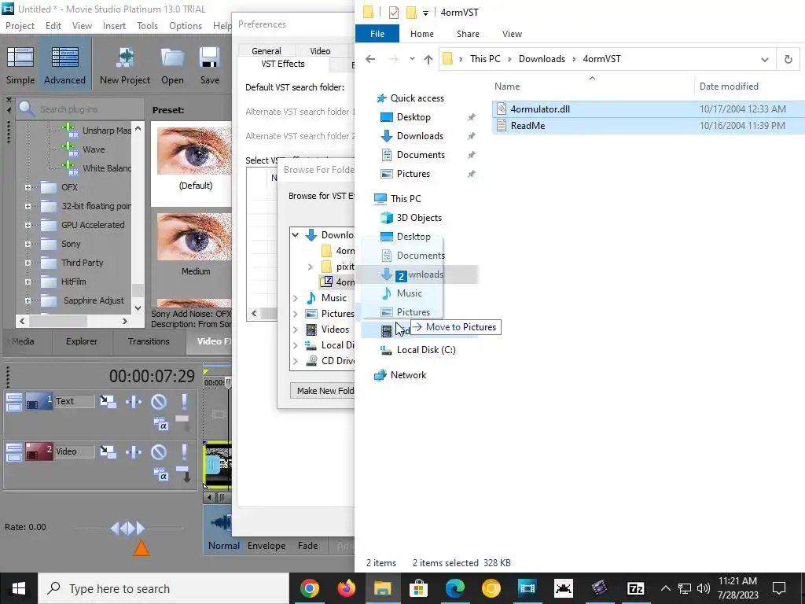This screenshot has width=805, height=604.
Task: Open the Edit menu
Action: (x=53, y=26)
